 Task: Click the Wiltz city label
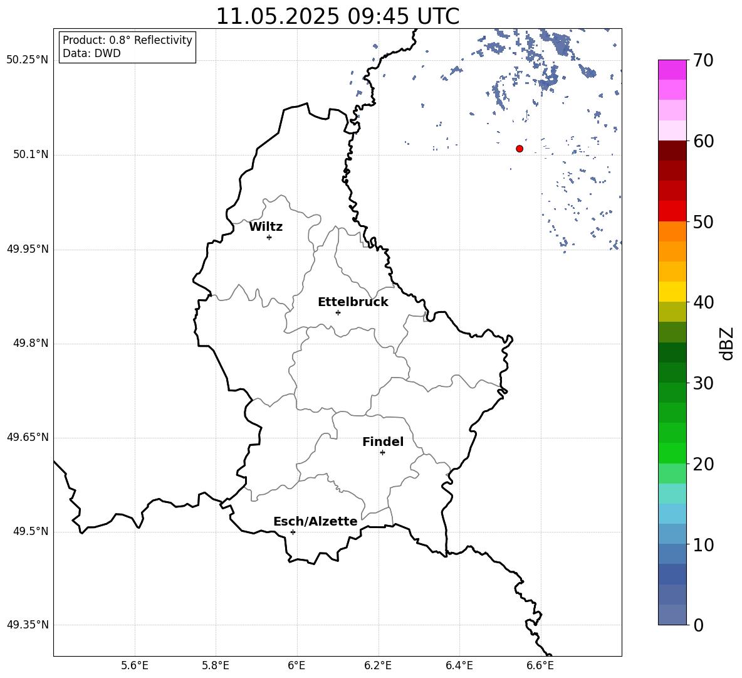click(266, 227)
